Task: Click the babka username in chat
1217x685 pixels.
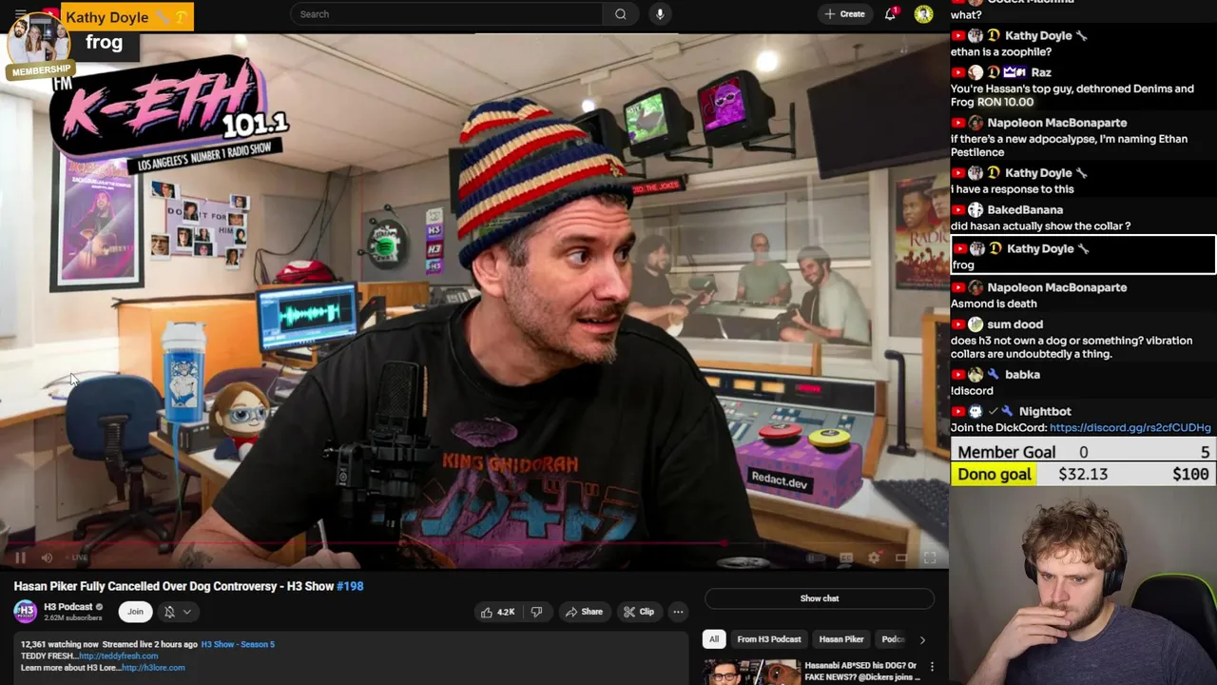Action: tap(1022, 374)
